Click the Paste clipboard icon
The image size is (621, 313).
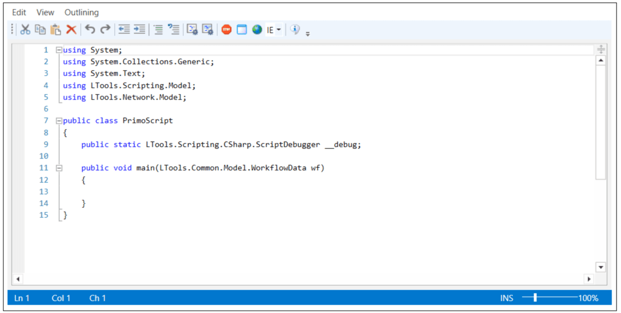[56, 30]
